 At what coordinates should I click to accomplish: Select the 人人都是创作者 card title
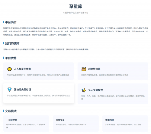click(x=22, y=69)
